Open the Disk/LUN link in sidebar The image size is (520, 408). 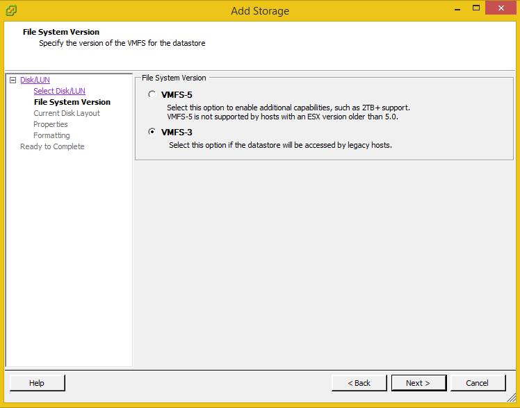tap(35, 80)
